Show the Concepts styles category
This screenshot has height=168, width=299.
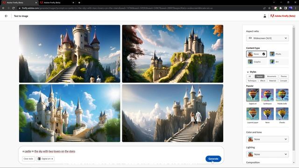[284, 81]
